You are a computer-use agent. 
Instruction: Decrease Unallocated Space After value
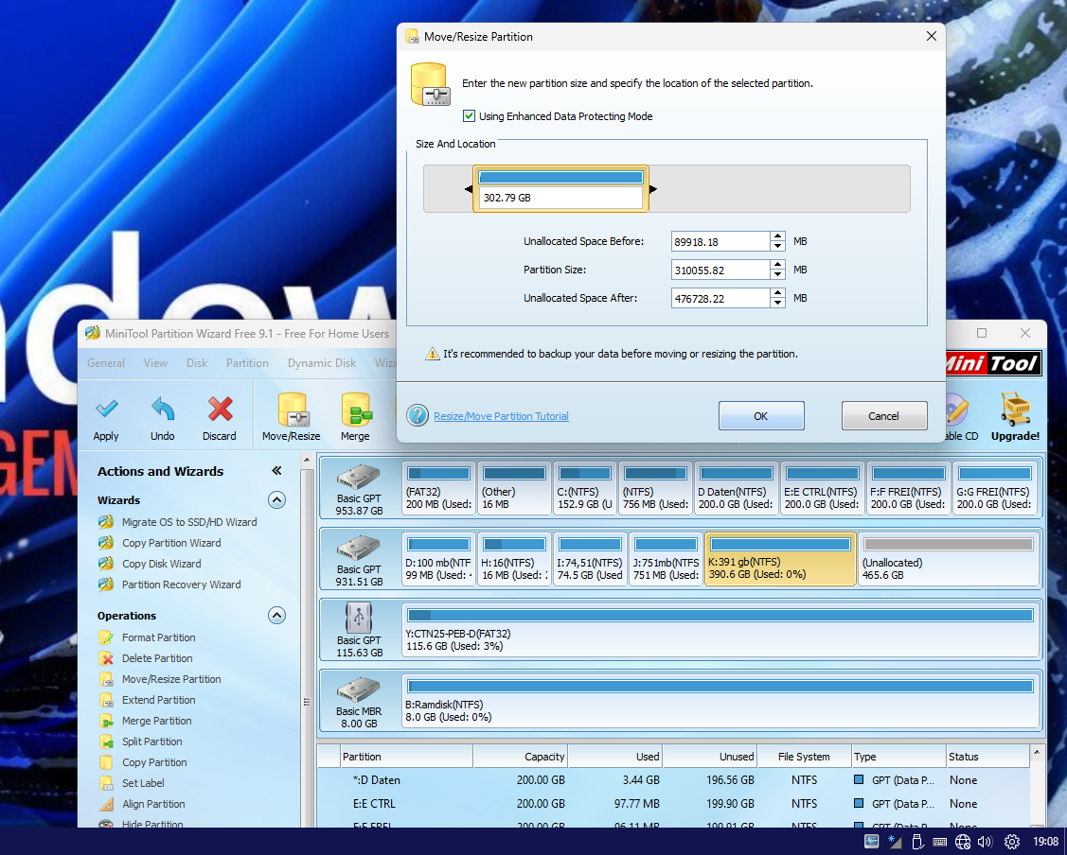778,303
